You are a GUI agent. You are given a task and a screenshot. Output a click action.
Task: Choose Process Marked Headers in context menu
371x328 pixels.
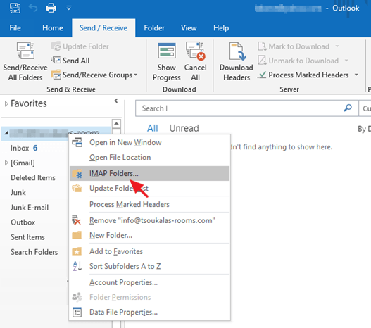click(x=149, y=204)
